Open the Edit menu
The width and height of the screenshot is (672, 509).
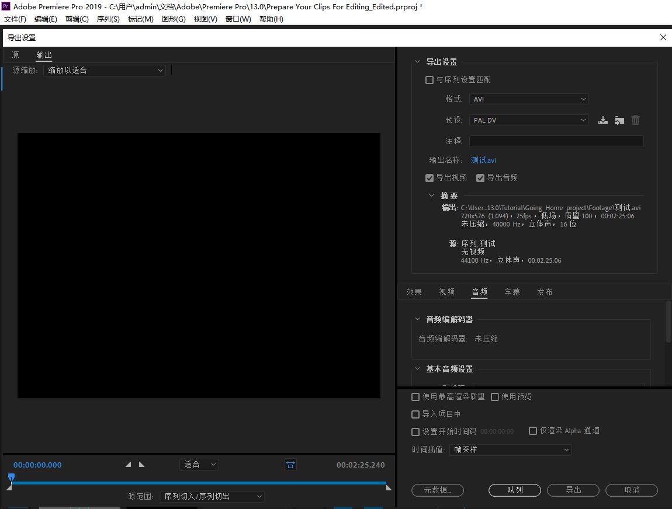46,19
